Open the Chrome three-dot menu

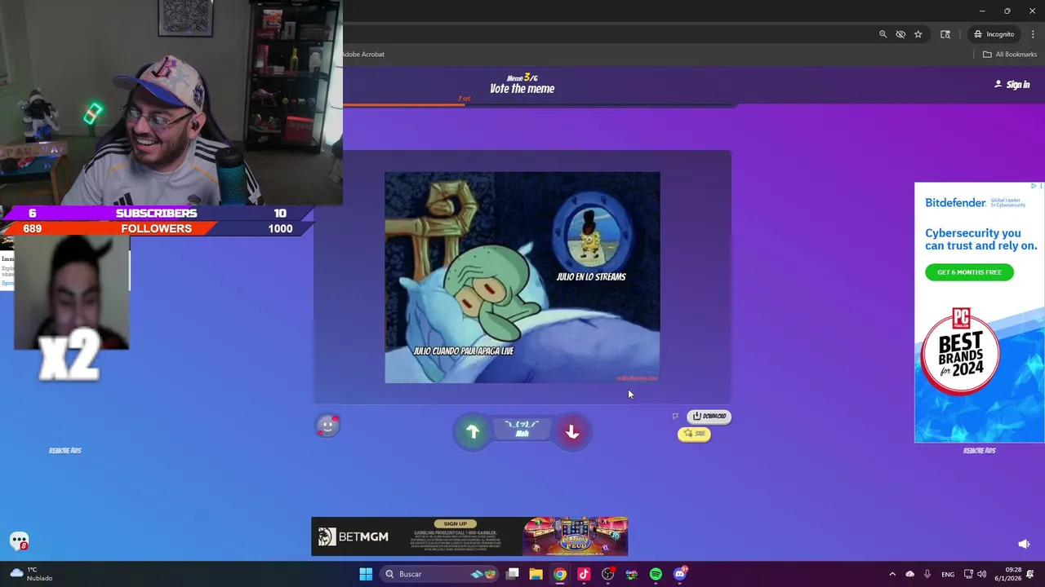(x=1033, y=34)
